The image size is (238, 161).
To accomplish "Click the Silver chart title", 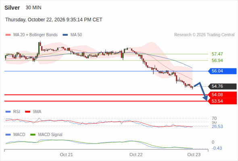I will tap(12, 8).
